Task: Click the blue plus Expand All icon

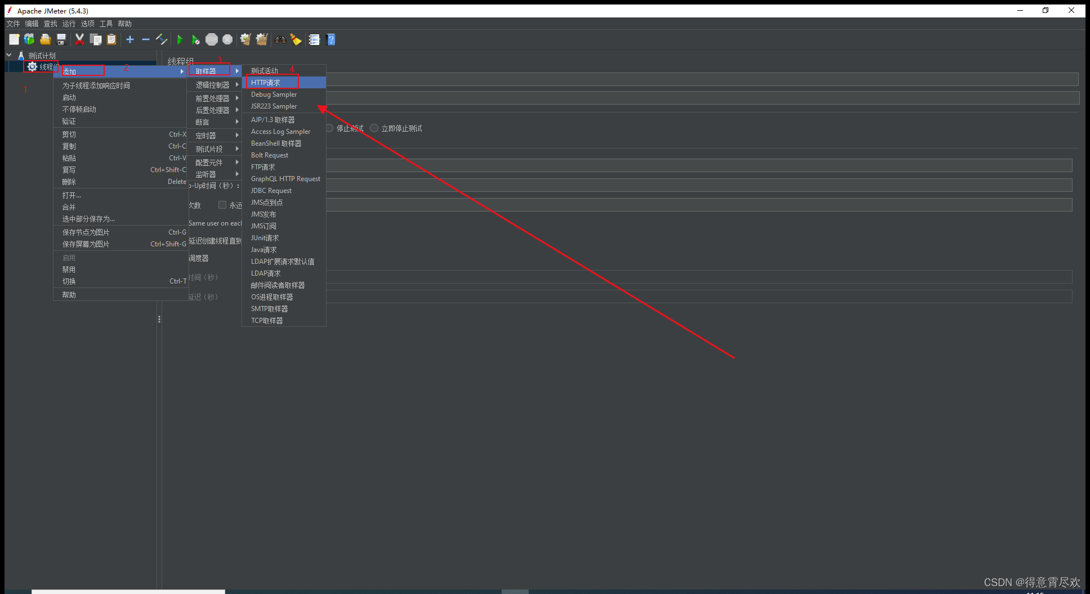Action: pyautogui.click(x=130, y=39)
